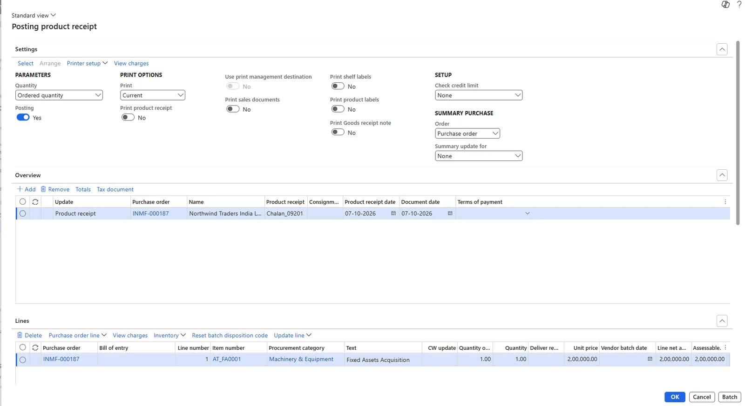Toggle Print Goods receipt note switch

click(x=338, y=132)
